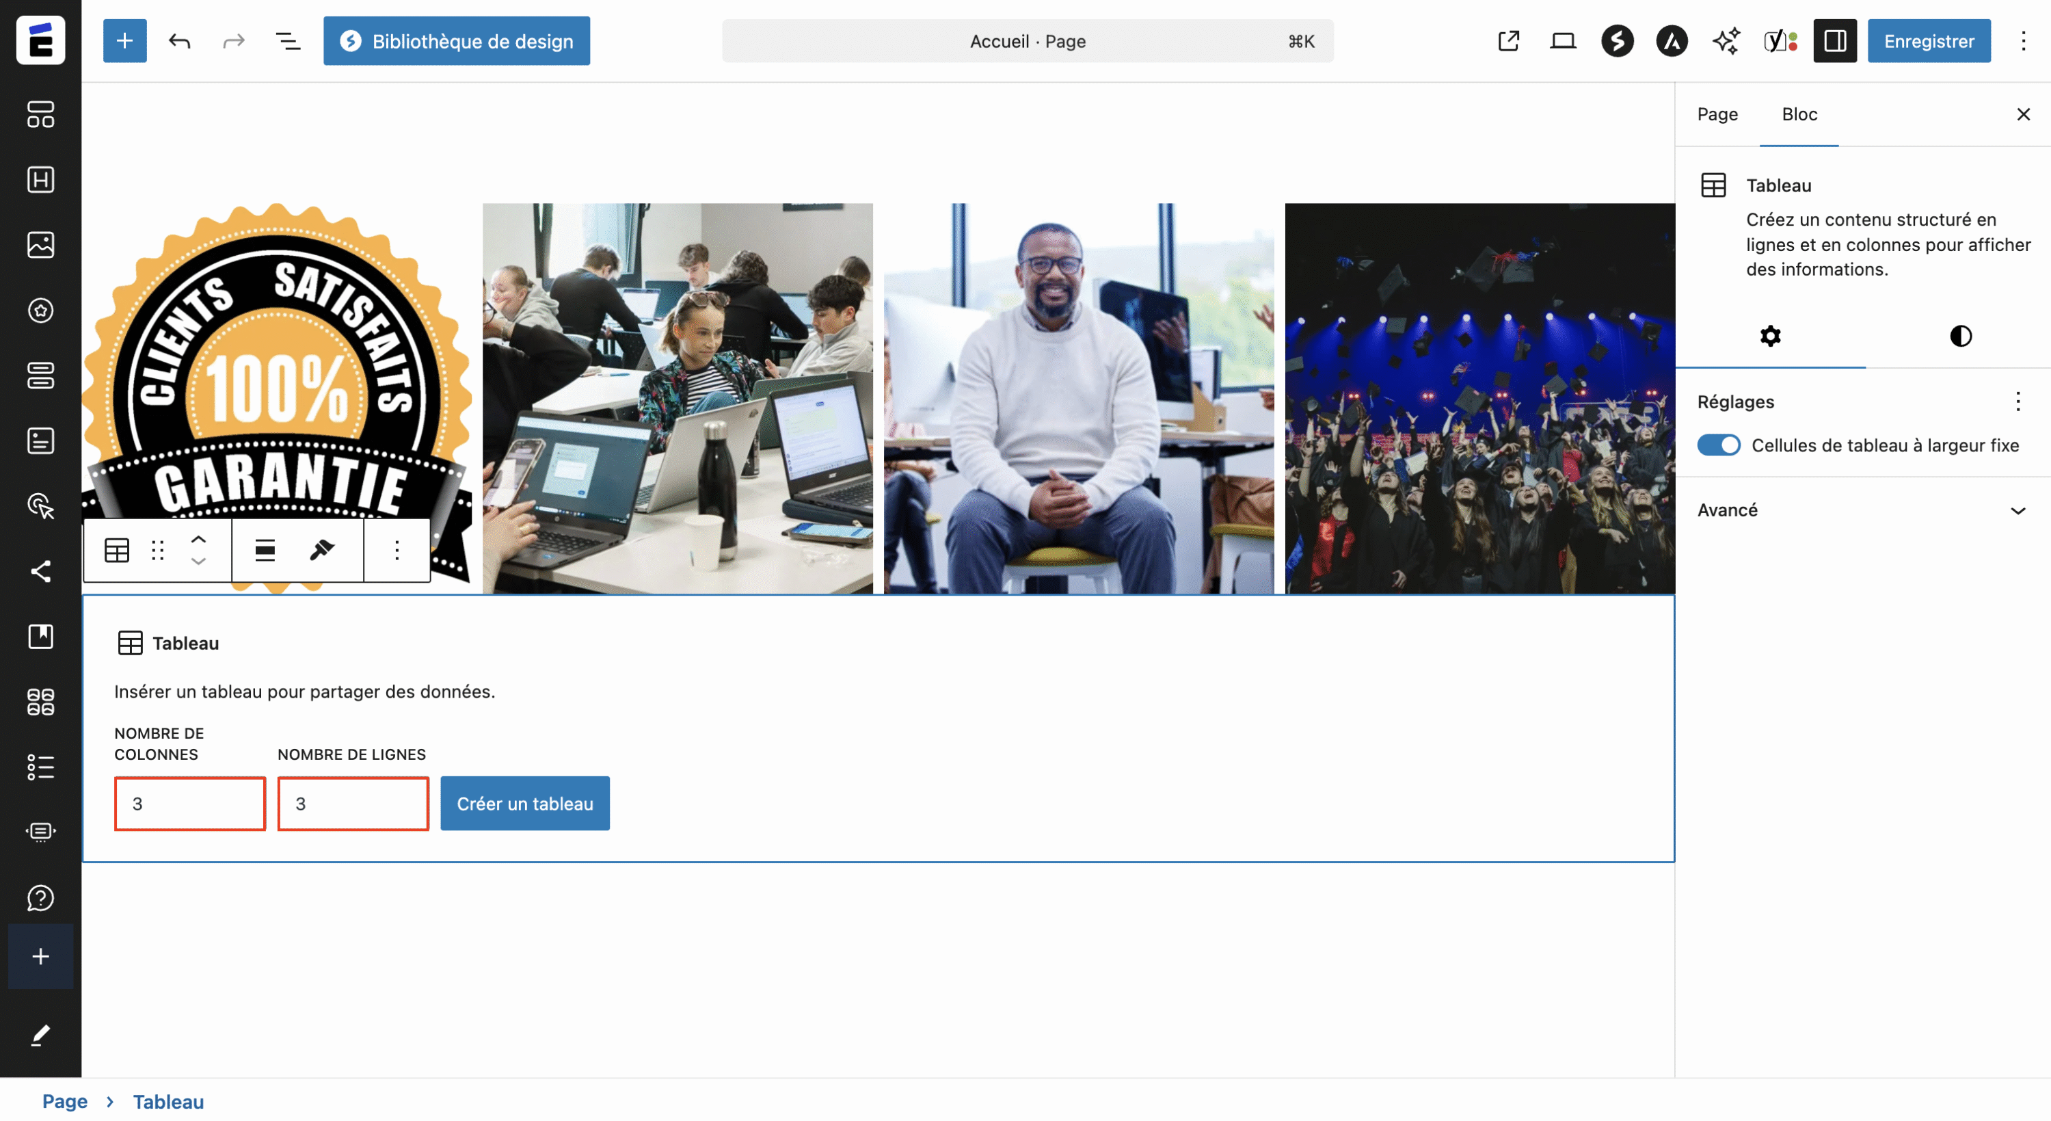The height and width of the screenshot is (1121, 2051).
Task: Click the Astra settings icon
Action: (x=1671, y=40)
